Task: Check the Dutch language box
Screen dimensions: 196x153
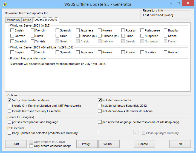Action: (x=33, y=36)
